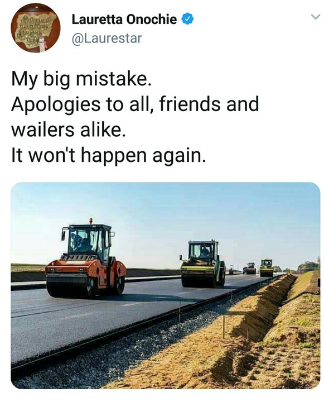Screen dimensions: 324x402
Task: Tap the green road roller in the photo
Action: (x=203, y=264)
